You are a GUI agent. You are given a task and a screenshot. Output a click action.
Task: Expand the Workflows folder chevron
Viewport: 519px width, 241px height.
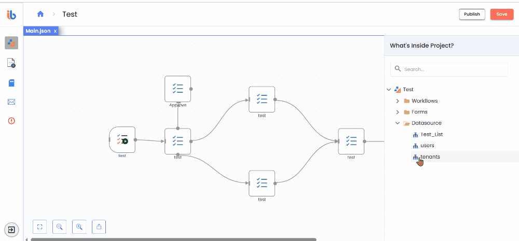[398, 101]
